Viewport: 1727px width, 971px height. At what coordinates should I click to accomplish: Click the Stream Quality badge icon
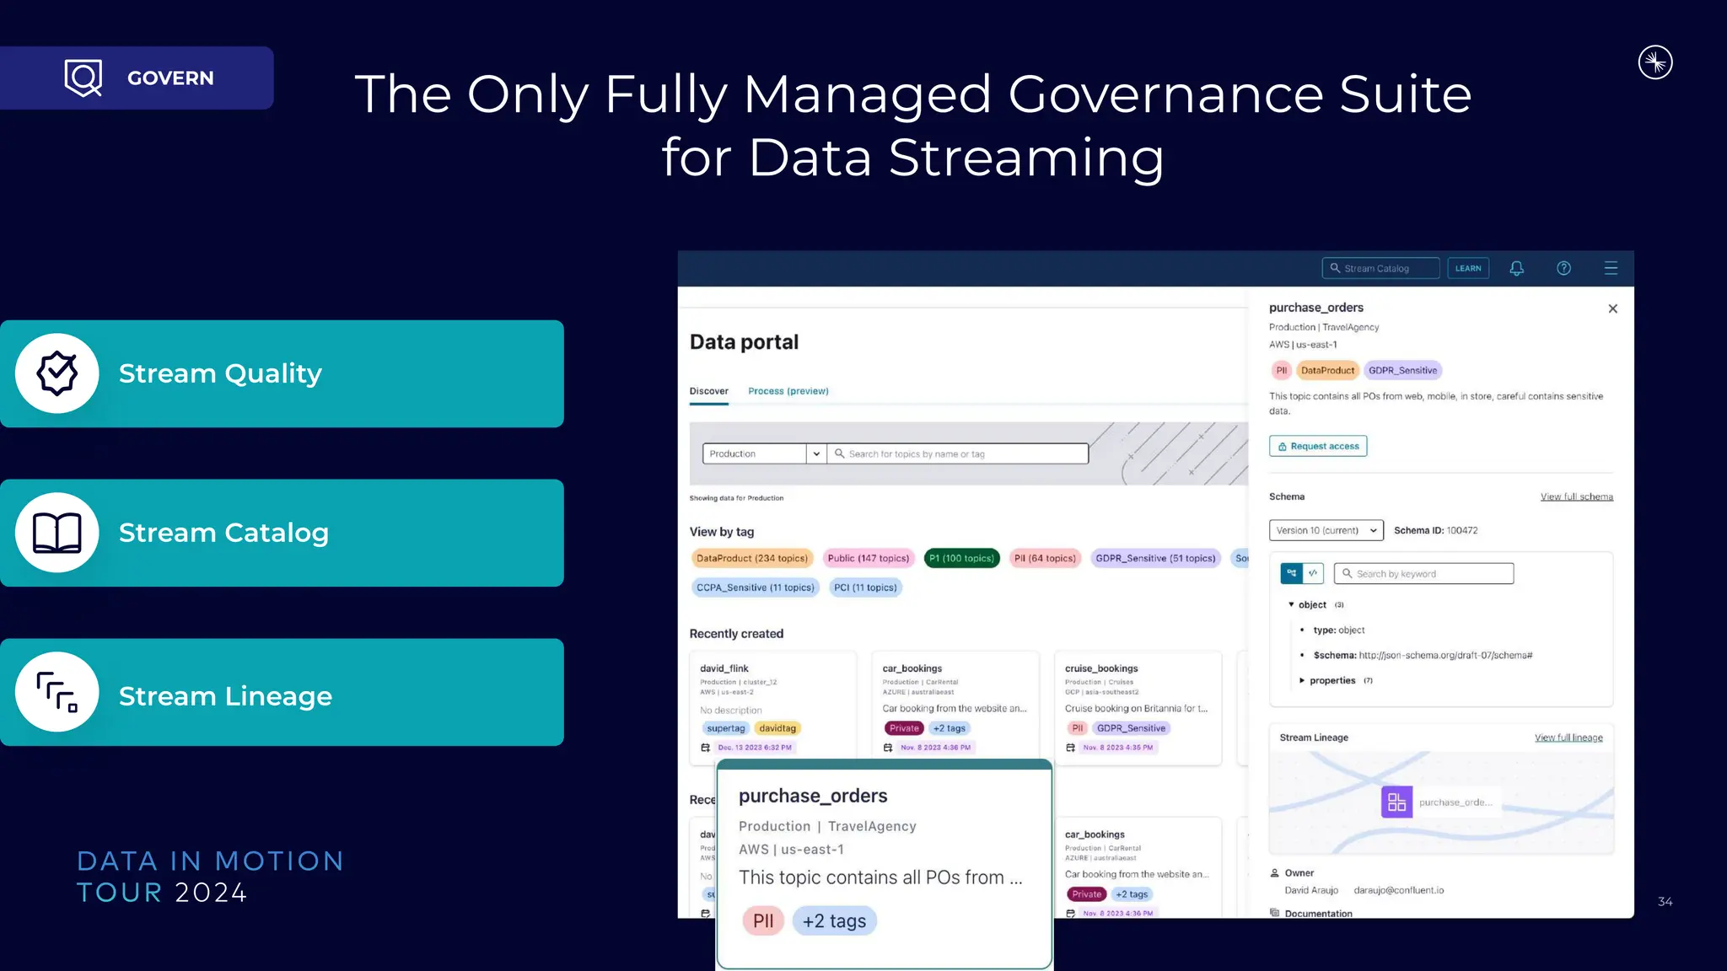click(x=57, y=373)
